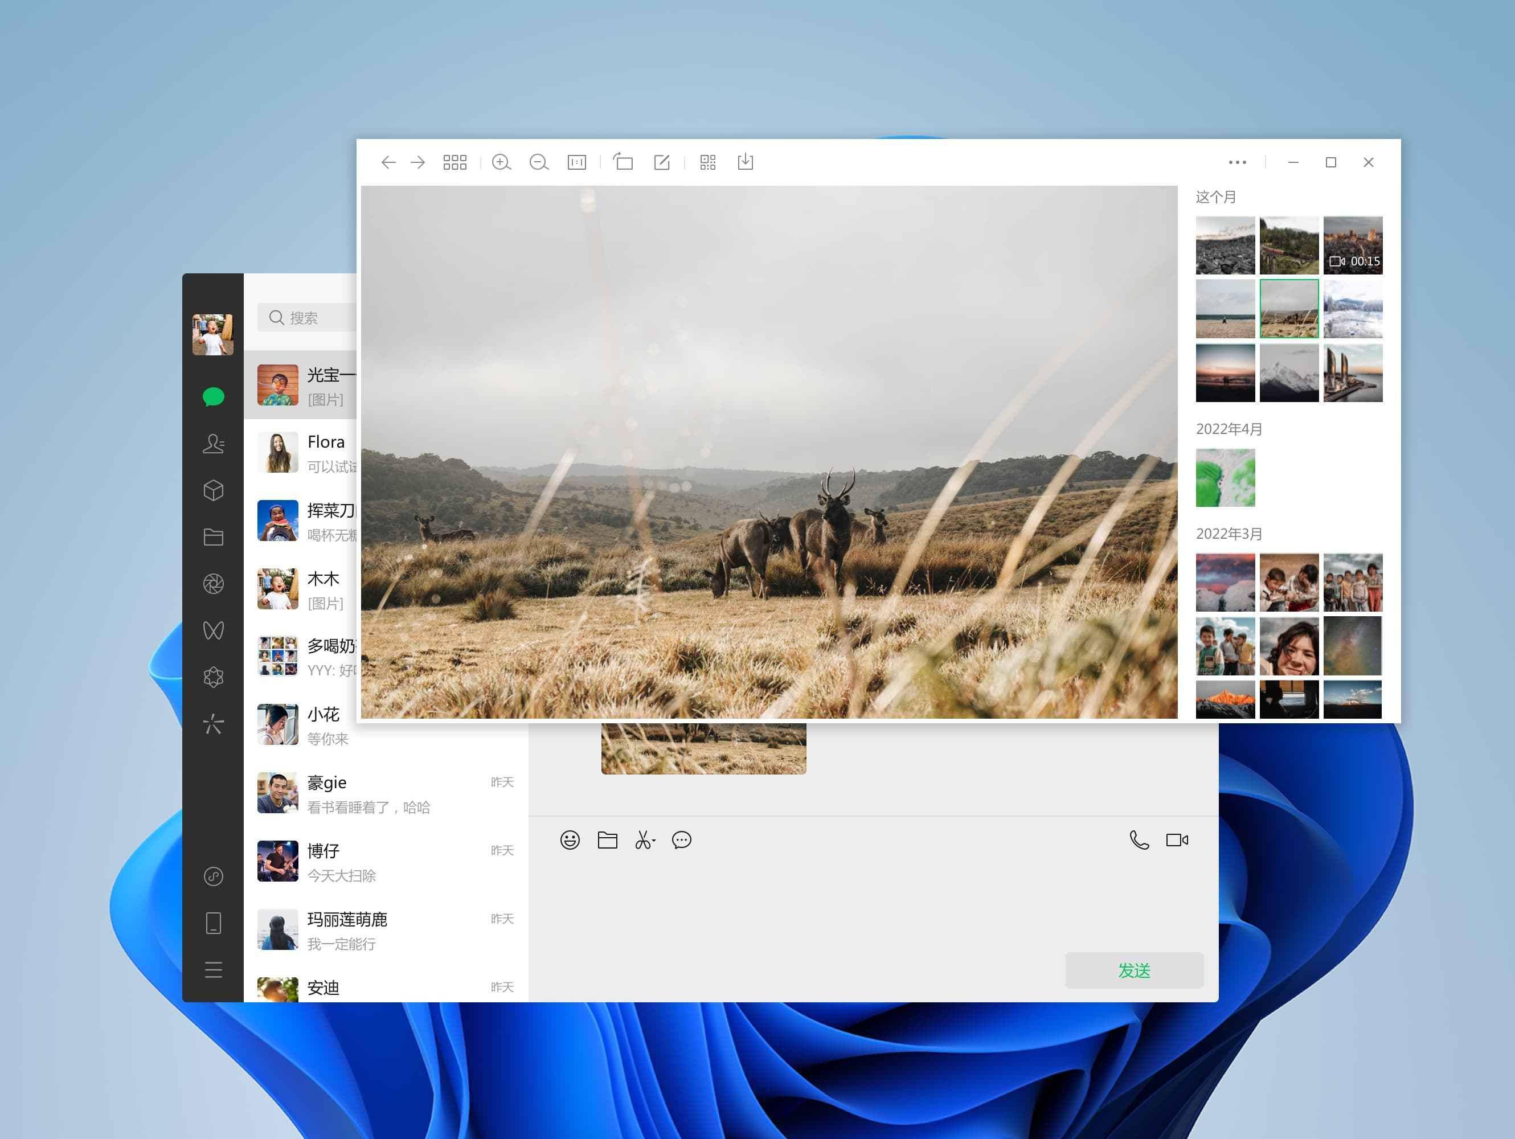Switch to the Contacts tab in sidebar

(213, 444)
